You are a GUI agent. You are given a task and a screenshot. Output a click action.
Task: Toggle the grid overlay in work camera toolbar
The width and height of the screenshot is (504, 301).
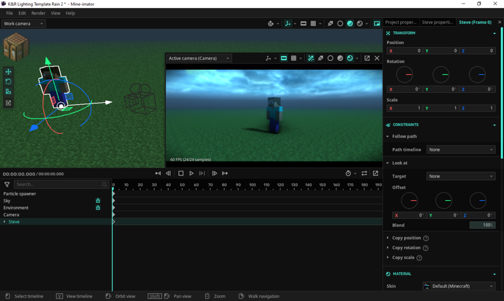coord(313,24)
